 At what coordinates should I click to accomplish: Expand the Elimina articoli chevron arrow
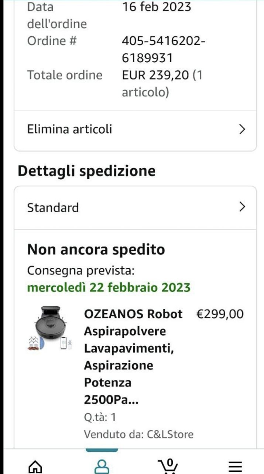click(242, 129)
